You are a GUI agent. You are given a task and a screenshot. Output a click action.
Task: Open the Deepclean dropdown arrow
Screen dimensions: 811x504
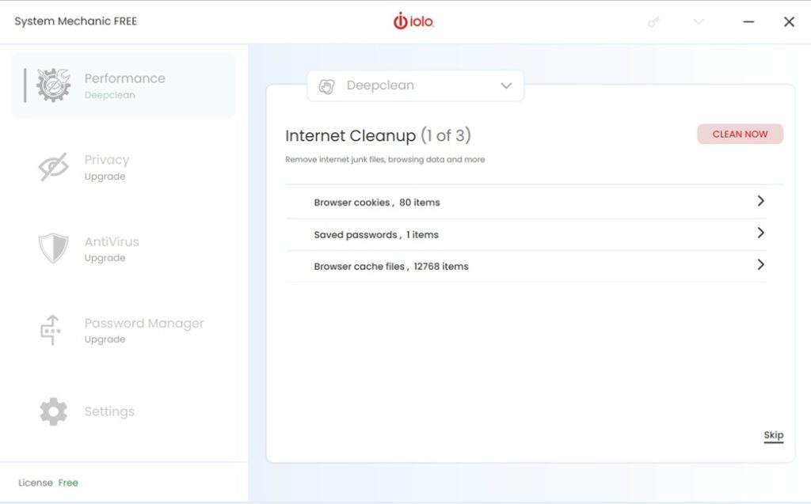(x=506, y=85)
